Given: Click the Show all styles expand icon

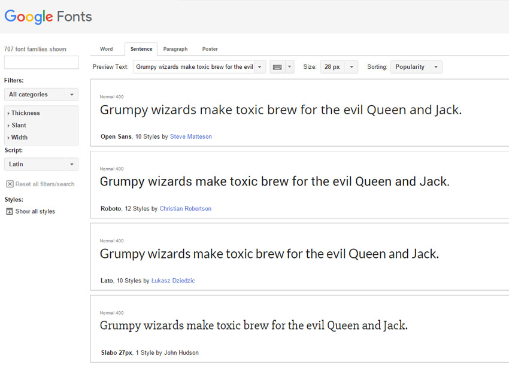Looking at the screenshot, I should pyautogui.click(x=10, y=212).
